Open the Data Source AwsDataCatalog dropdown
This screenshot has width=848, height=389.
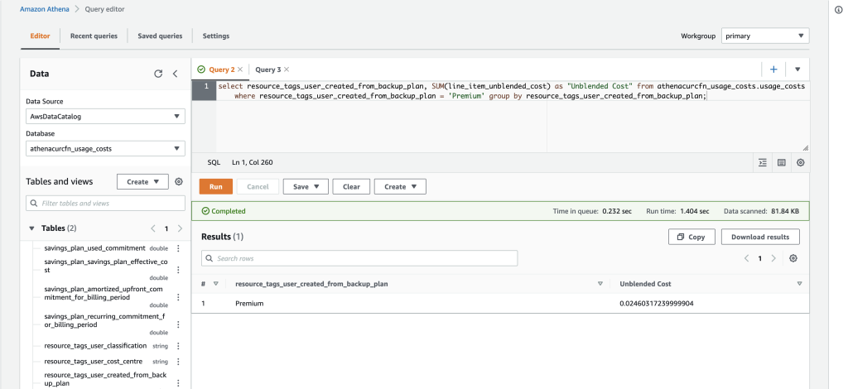[x=105, y=116]
